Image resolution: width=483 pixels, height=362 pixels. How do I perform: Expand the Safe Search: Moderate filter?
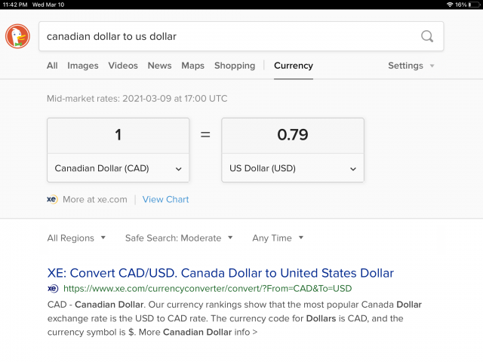click(179, 238)
